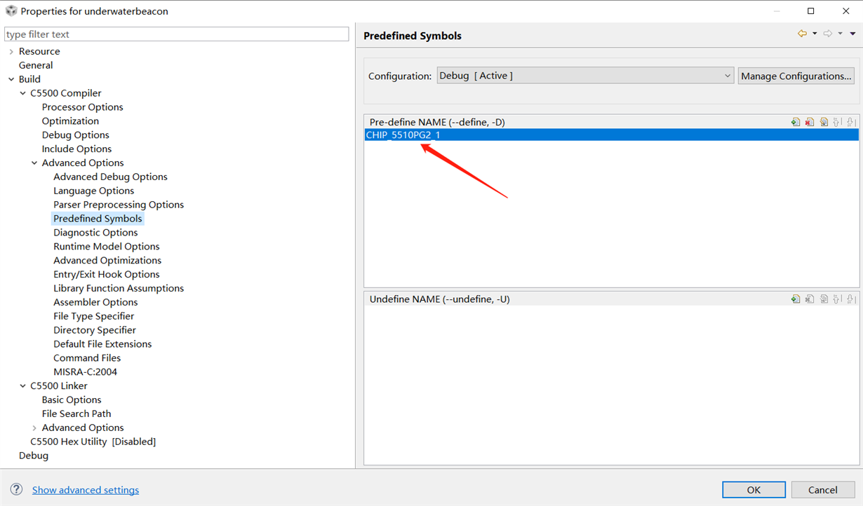The width and height of the screenshot is (863, 506).
Task: Click Add icon in Undefine NAME list
Action: [x=795, y=299]
